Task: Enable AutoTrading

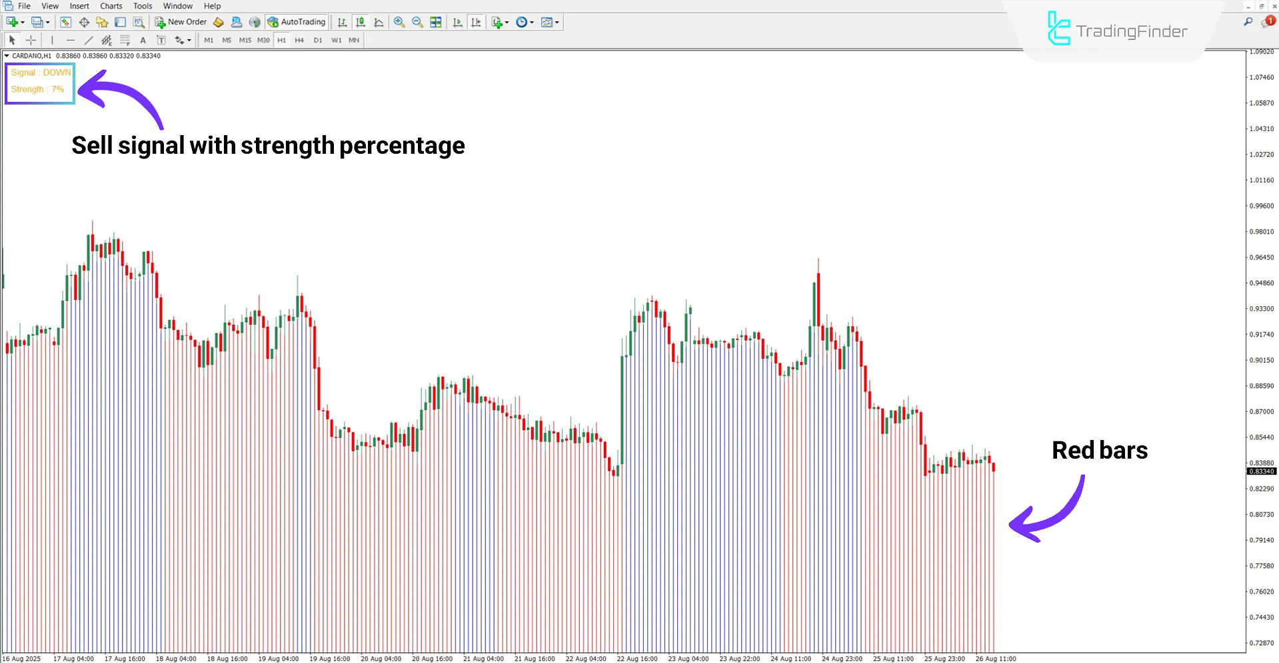Action: point(296,22)
